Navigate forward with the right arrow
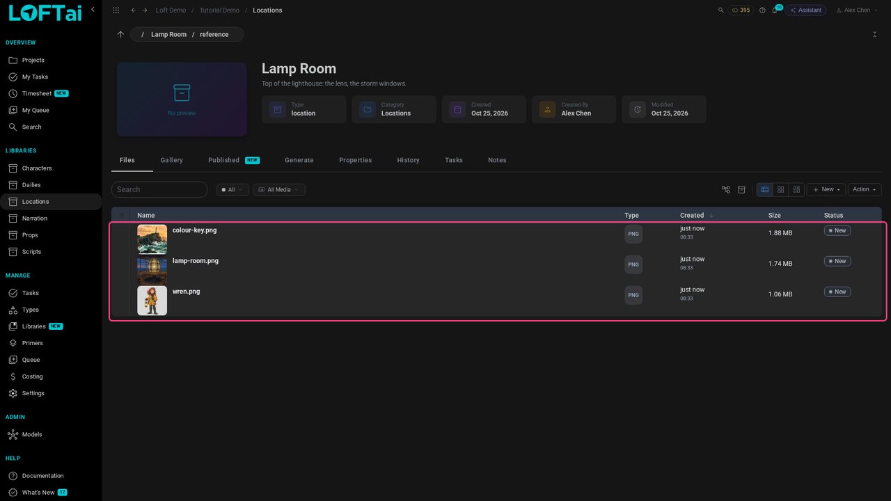The image size is (891, 501). point(145,10)
